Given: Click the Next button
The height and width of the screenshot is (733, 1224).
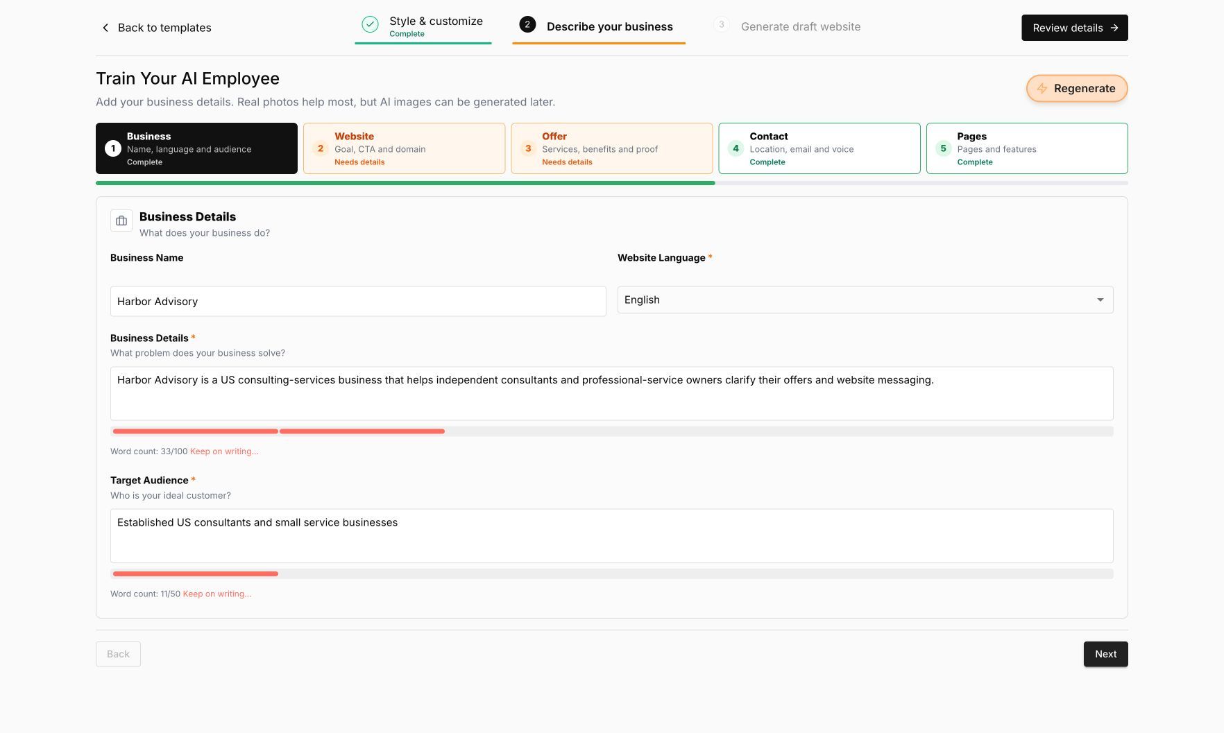Looking at the screenshot, I should (x=1105, y=654).
